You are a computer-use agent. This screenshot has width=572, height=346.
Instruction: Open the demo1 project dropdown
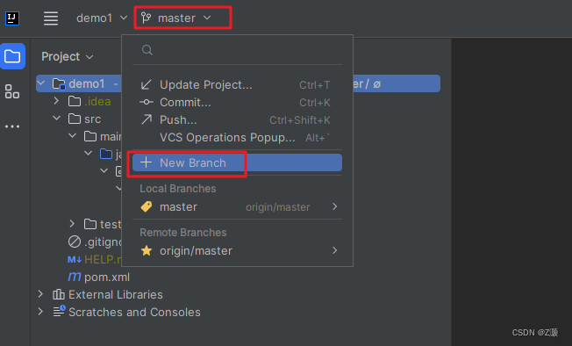coord(102,18)
